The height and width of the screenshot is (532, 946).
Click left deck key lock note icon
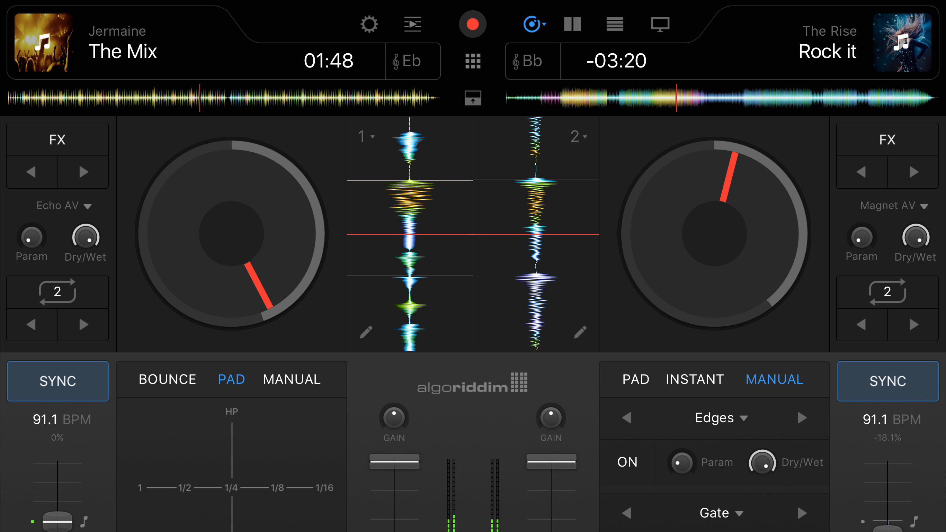click(x=84, y=521)
